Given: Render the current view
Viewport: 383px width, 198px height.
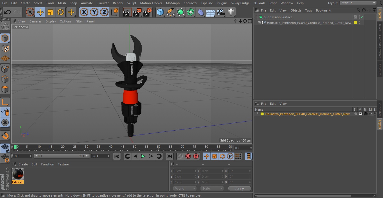Looking at the screenshot, I should [x=127, y=12].
